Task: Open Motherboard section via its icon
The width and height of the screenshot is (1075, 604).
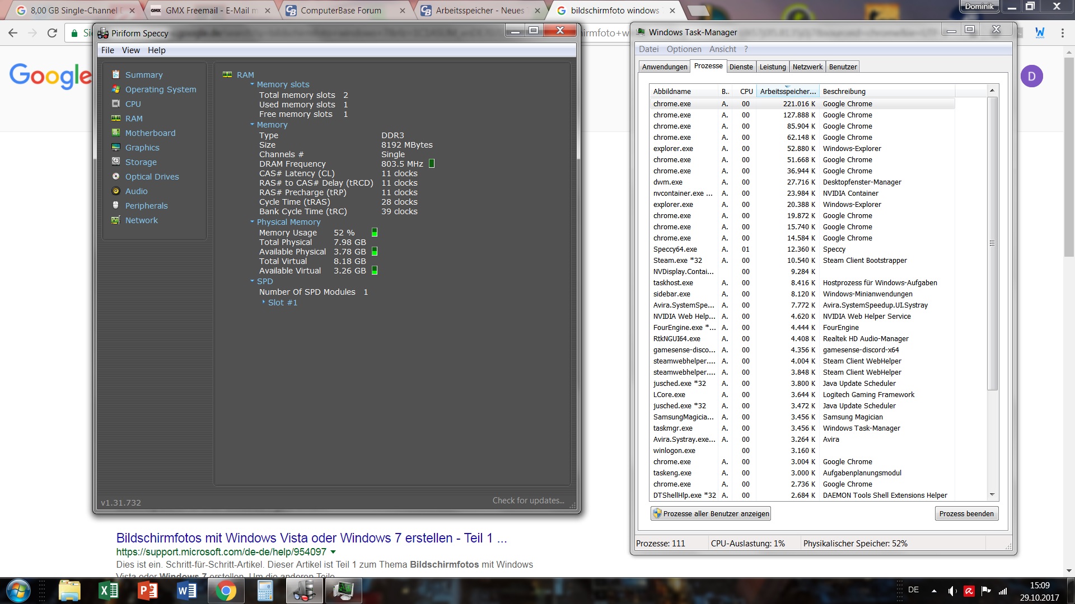Action: [x=116, y=133]
